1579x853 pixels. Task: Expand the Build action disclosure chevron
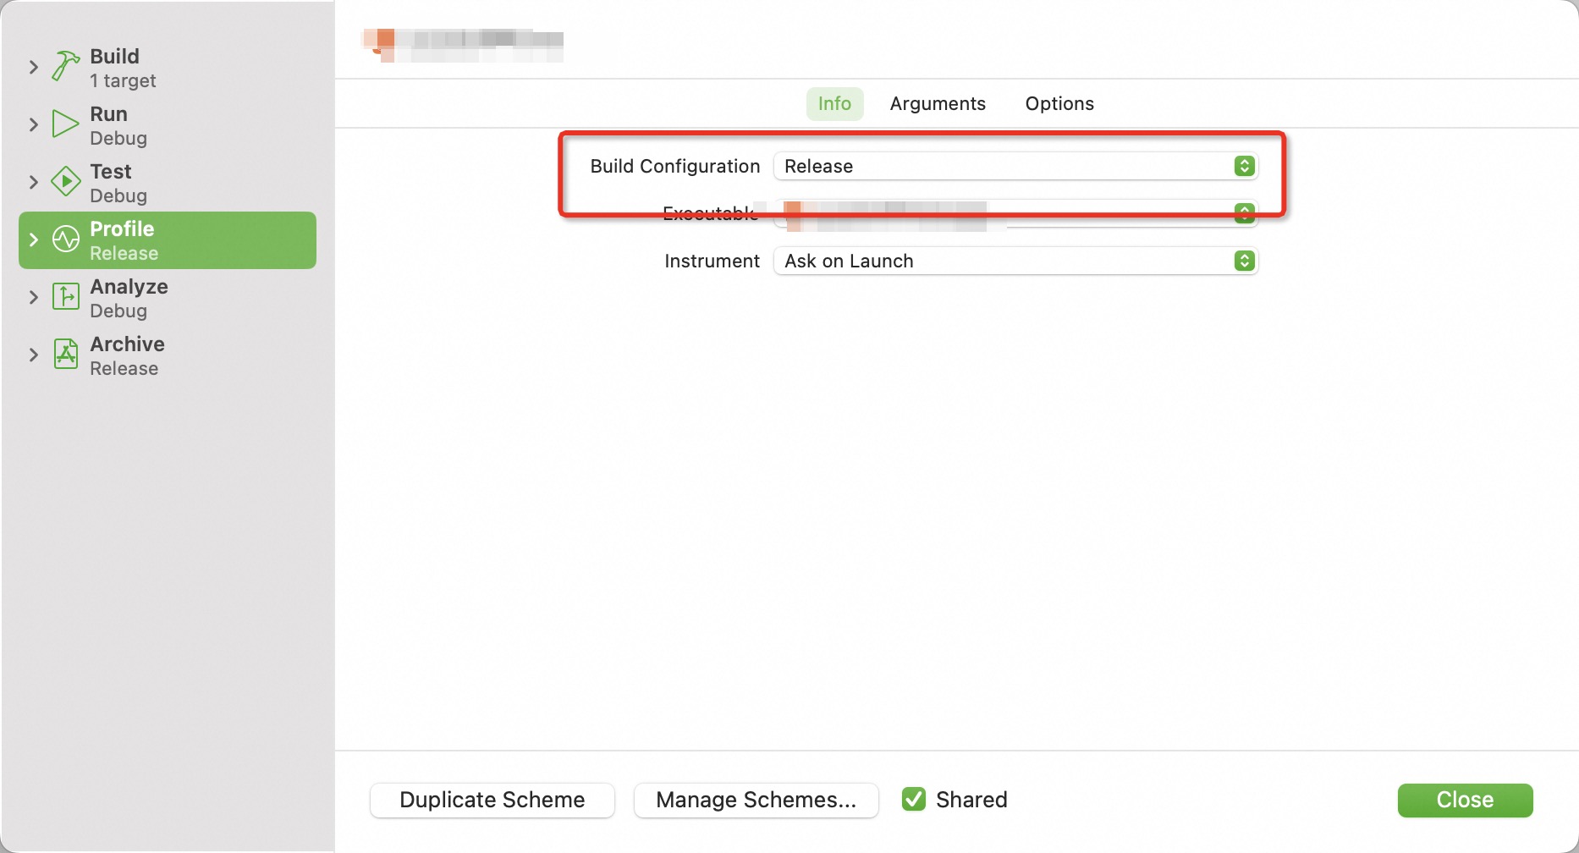click(x=34, y=67)
